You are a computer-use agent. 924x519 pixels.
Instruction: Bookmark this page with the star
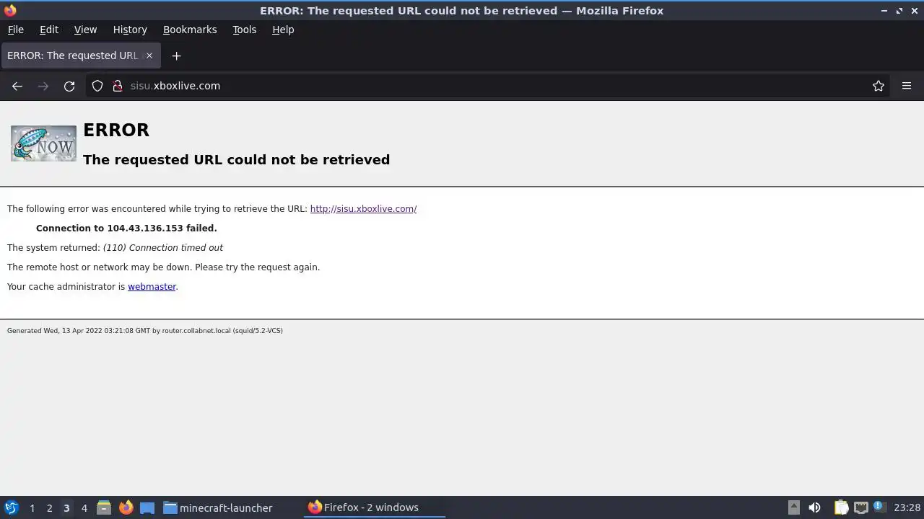coord(879,86)
